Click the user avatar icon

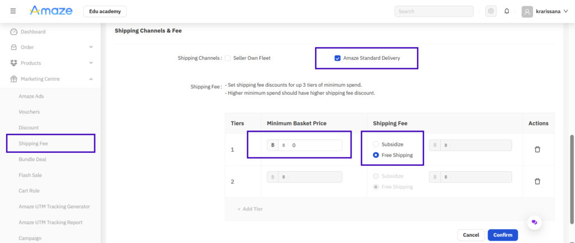(527, 12)
